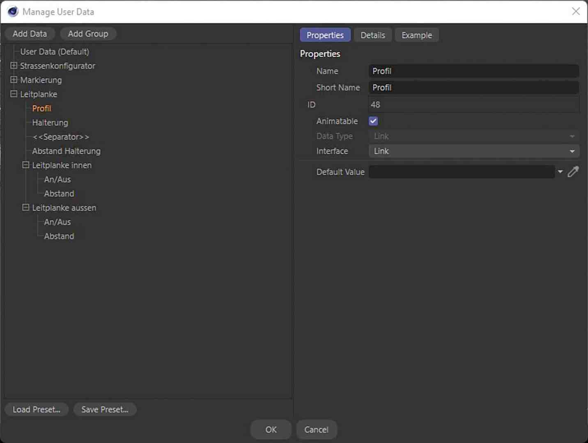Click the ID field showing 48

click(472, 105)
